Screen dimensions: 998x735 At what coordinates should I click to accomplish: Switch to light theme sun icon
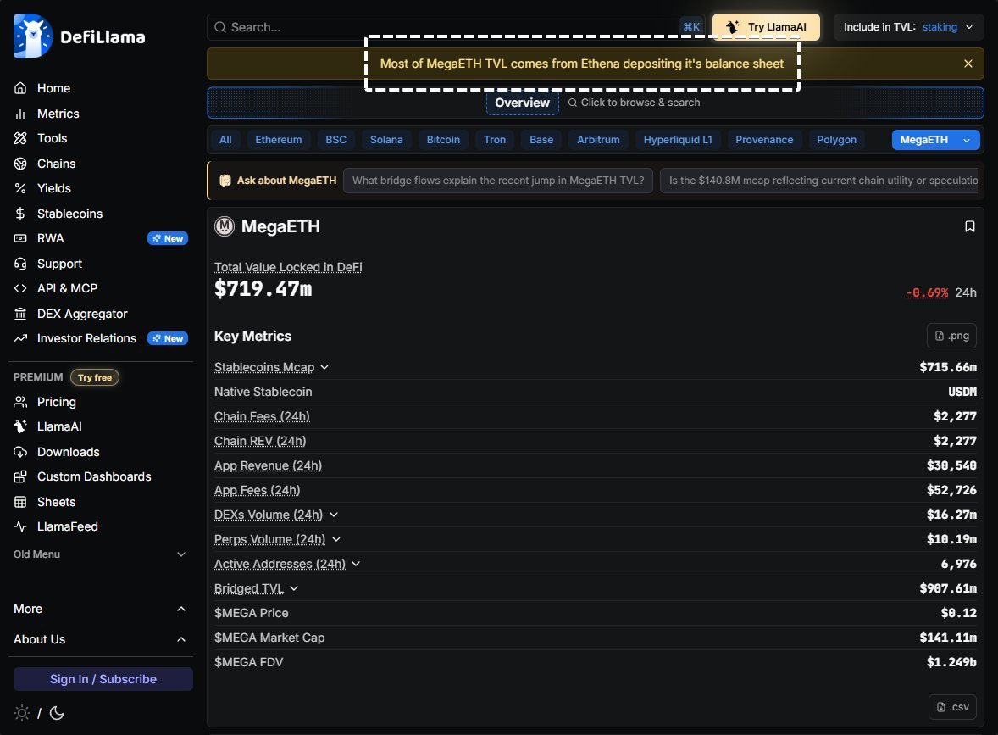(22, 713)
